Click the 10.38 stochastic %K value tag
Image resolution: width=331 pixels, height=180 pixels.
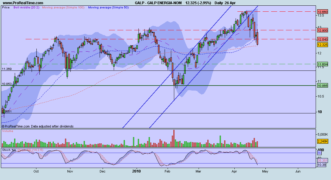click(x=322, y=165)
